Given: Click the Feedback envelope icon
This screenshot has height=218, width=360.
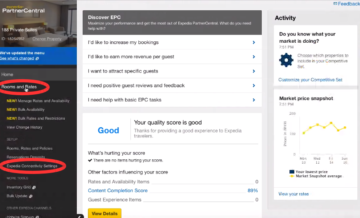Looking at the screenshot, I should pyautogui.click(x=335, y=4).
